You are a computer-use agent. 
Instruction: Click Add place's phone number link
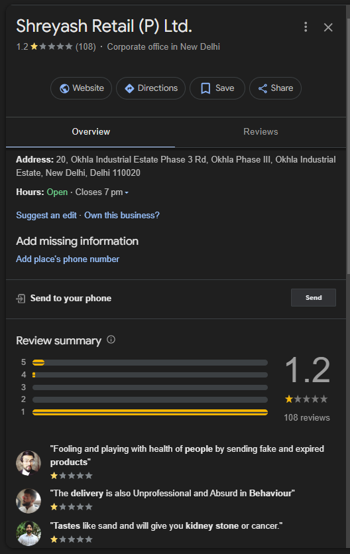click(x=68, y=259)
